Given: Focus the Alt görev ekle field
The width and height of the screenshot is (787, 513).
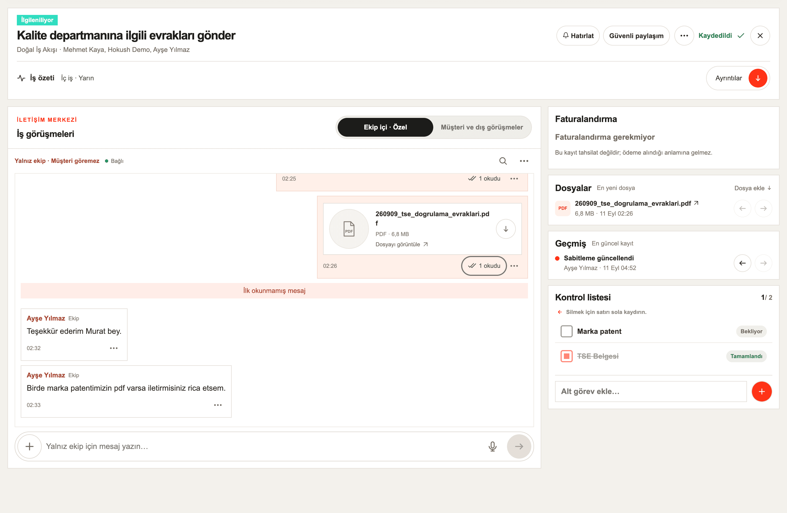Looking at the screenshot, I should coord(650,391).
